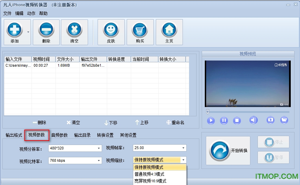Click 清空 below the file list
The image size is (300, 185).
[x=73, y=122]
